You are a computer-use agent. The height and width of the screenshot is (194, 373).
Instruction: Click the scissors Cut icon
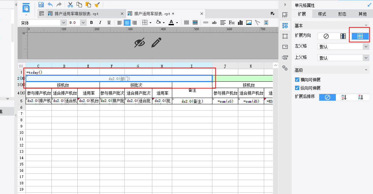70,5
